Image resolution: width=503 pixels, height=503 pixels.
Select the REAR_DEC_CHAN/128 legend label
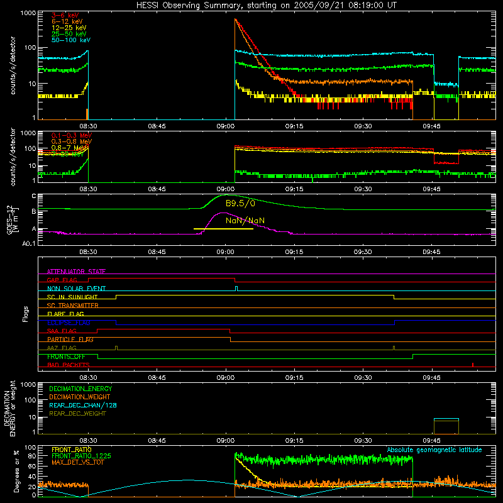[x=83, y=406]
